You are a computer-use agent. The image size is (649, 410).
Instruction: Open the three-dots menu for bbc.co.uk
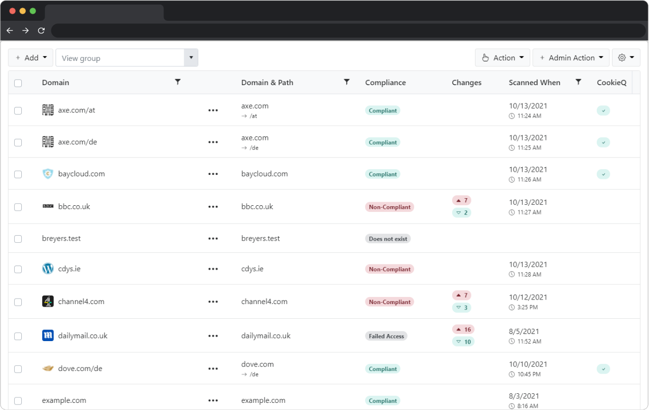tap(213, 207)
